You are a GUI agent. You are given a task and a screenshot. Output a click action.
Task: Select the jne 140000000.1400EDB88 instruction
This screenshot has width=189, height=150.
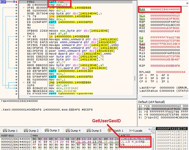pyautogui.click(x=70, y=8)
